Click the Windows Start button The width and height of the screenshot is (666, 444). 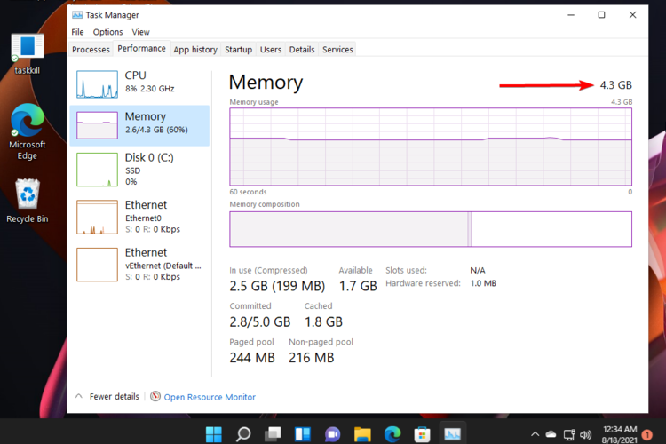click(x=214, y=434)
